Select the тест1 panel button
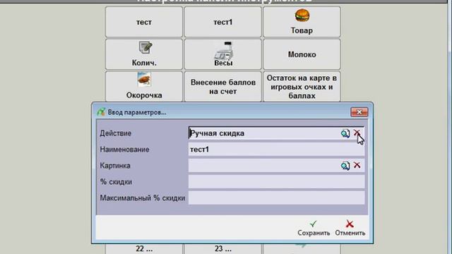Screen dimensions: 452x254 pyautogui.click(x=223, y=22)
